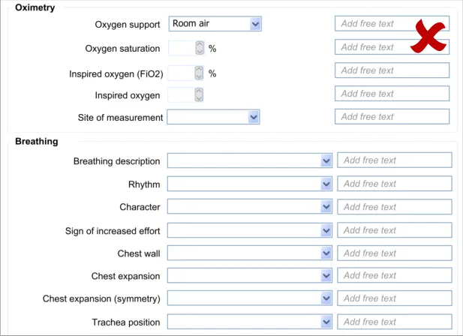Image resolution: width=463 pixels, height=336 pixels.
Task: Open the Breathing description dropdown
Action: (x=250, y=161)
